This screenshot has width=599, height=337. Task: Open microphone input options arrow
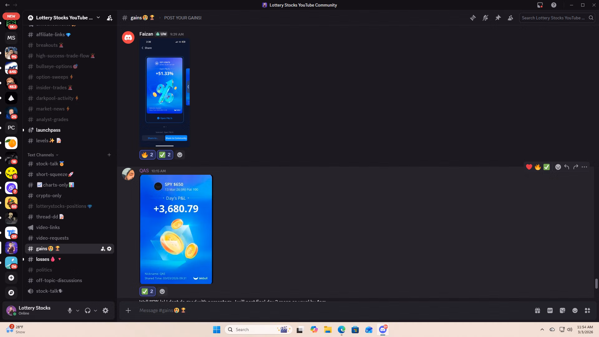(x=78, y=310)
